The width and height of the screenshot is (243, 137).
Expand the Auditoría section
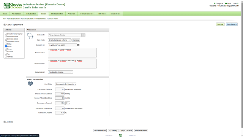[x=5, y=122]
